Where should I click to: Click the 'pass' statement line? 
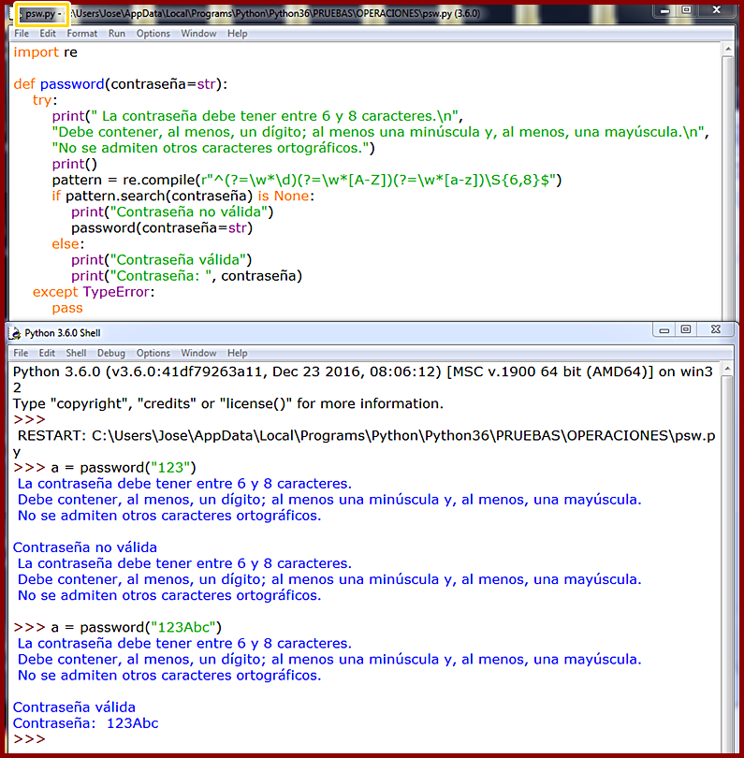coord(67,308)
